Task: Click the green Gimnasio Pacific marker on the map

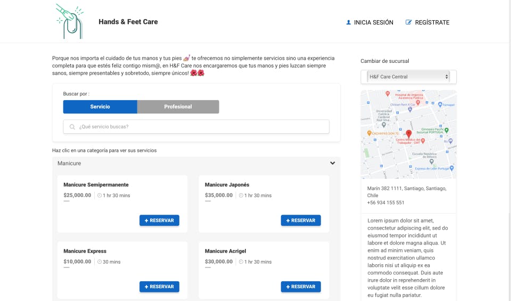Action: [x=447, y=129]
